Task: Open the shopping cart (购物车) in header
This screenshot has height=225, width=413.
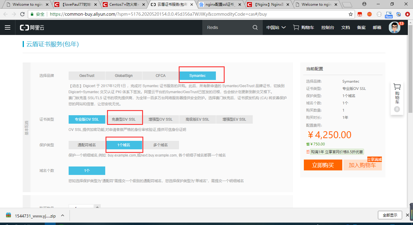Action: click(304, 27)
